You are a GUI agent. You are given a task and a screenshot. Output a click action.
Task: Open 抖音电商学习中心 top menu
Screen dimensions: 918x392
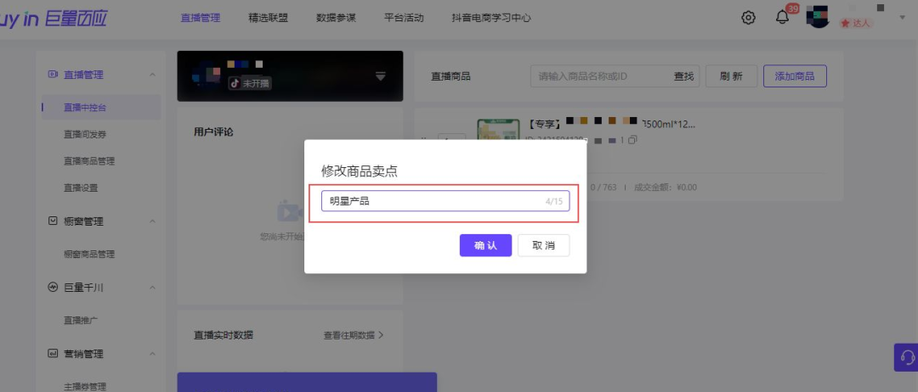[491, 18]
